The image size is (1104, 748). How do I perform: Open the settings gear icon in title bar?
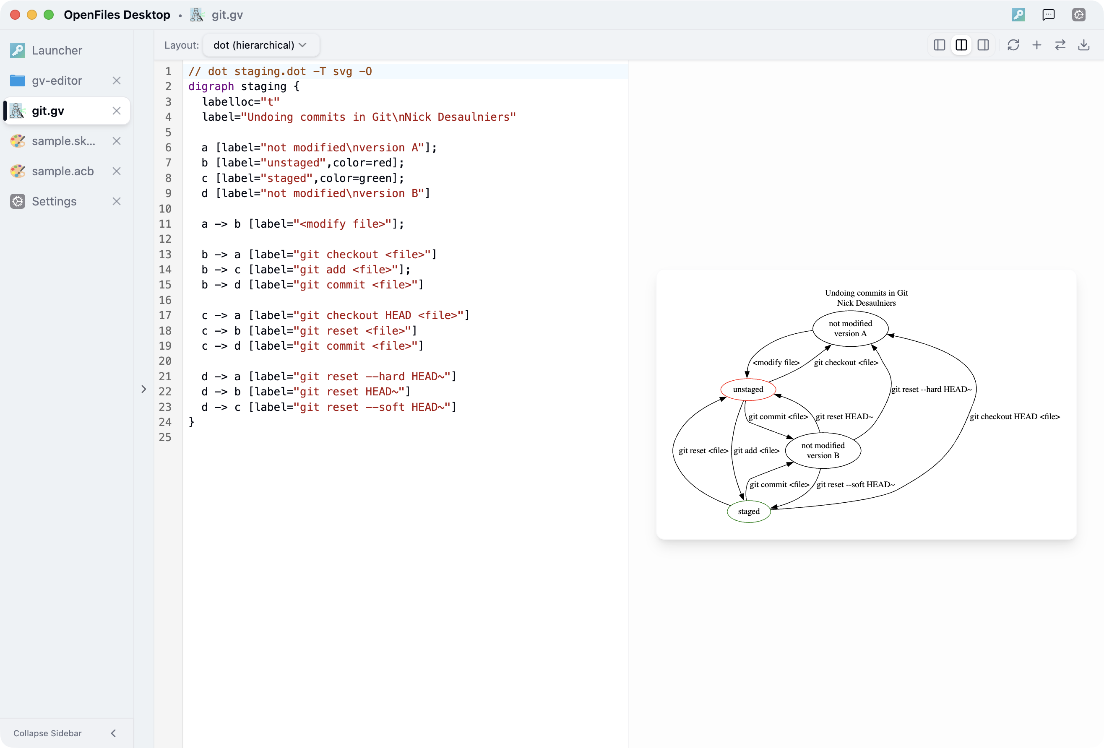[1079, 15]
